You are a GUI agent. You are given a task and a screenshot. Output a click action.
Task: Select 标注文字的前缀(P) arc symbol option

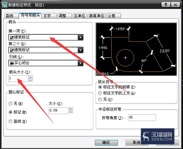(117, 87)
